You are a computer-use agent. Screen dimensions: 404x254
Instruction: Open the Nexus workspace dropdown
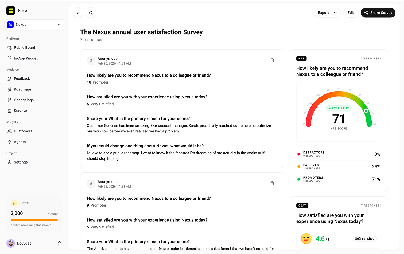pyautogui.click(x=34, y=25)
